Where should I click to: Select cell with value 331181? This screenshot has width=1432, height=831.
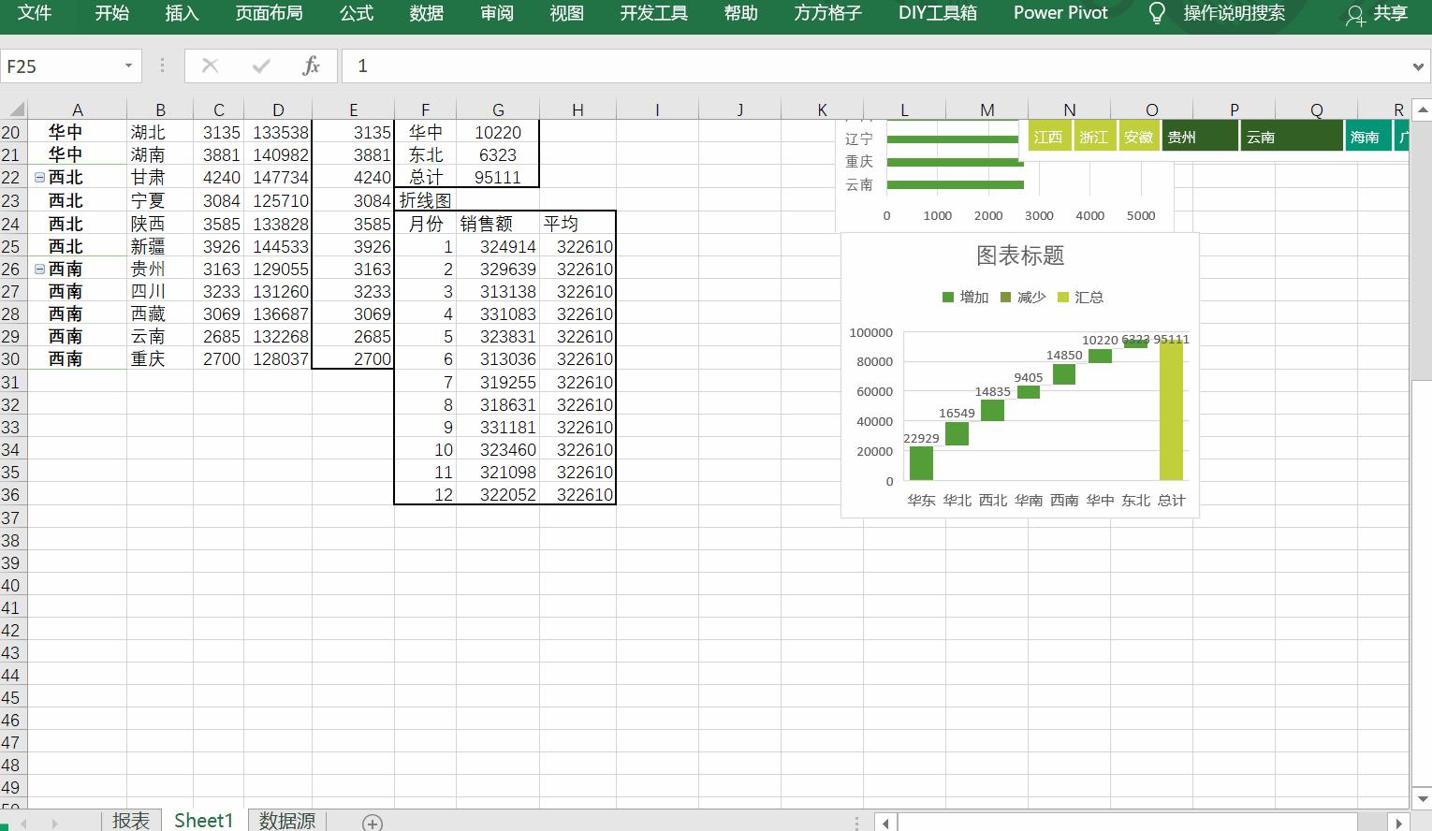498,428
